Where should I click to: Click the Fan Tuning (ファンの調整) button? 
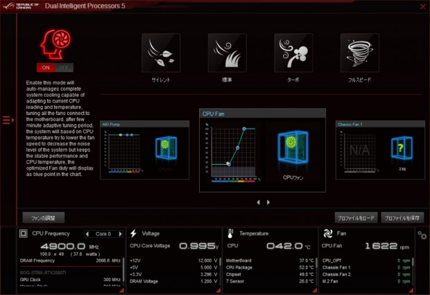click(44, 218)
